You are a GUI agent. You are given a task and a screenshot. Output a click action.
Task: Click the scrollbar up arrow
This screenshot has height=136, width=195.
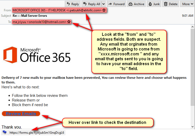click(x=192, y=27)
